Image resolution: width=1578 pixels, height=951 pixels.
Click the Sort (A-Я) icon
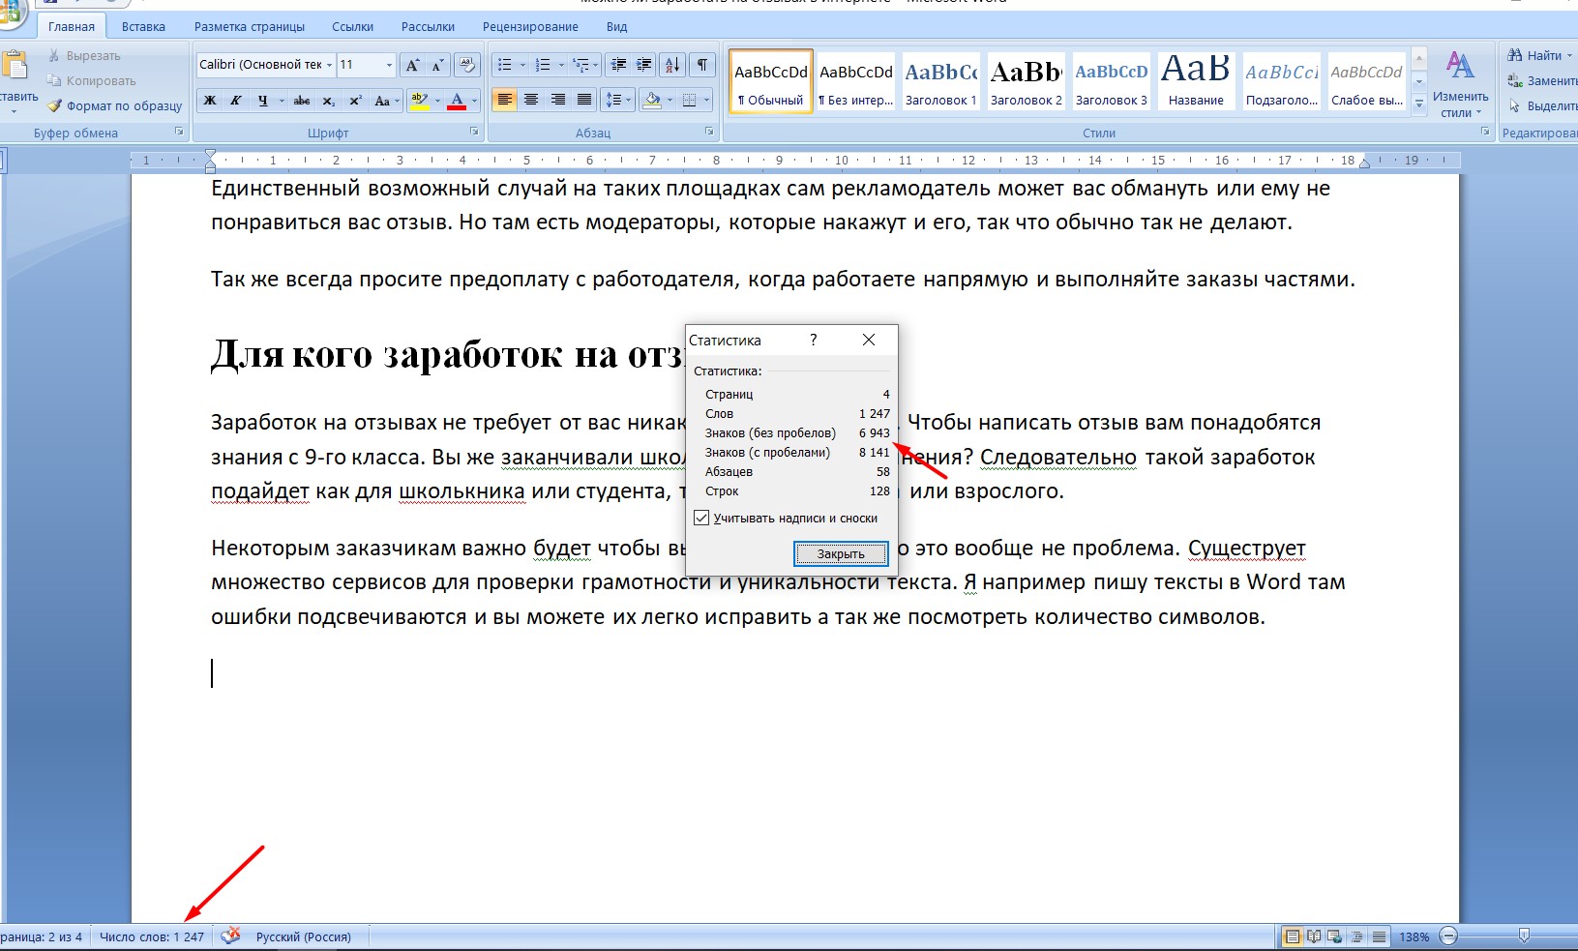(x=672, y=65)
